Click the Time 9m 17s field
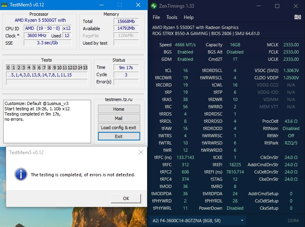Screen dimensions: 305x227 pos(126,68)
